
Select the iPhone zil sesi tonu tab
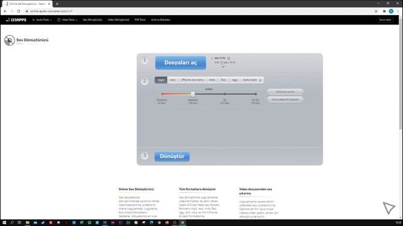(x=192, y=80)
